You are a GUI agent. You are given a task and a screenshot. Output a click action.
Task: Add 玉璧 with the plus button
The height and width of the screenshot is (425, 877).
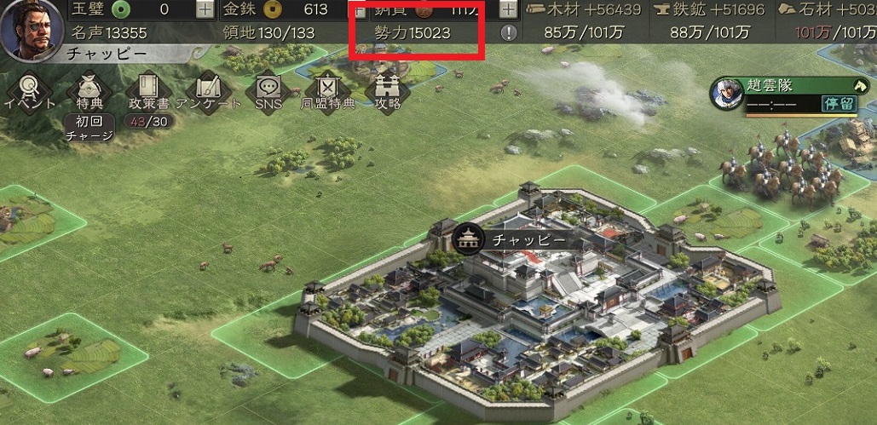(x=205, y=9)
